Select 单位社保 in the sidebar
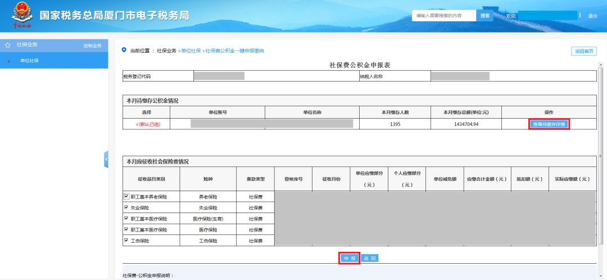The image size is (607, 280). coord(29,61)
